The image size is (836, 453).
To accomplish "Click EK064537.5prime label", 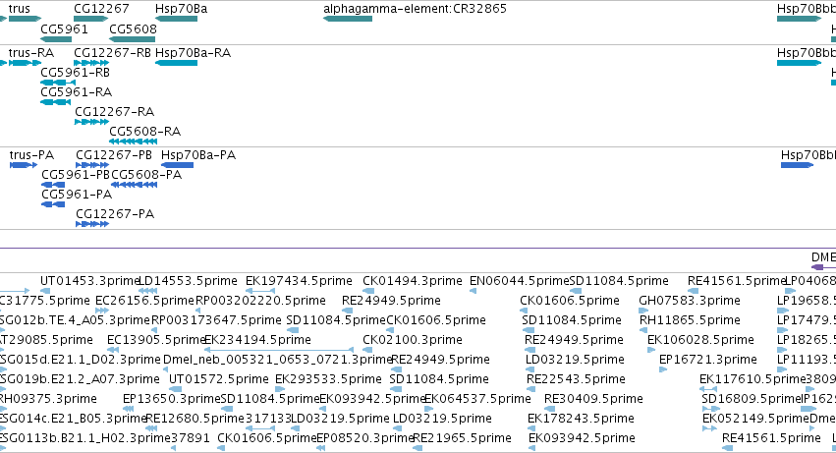I will 477,399.
